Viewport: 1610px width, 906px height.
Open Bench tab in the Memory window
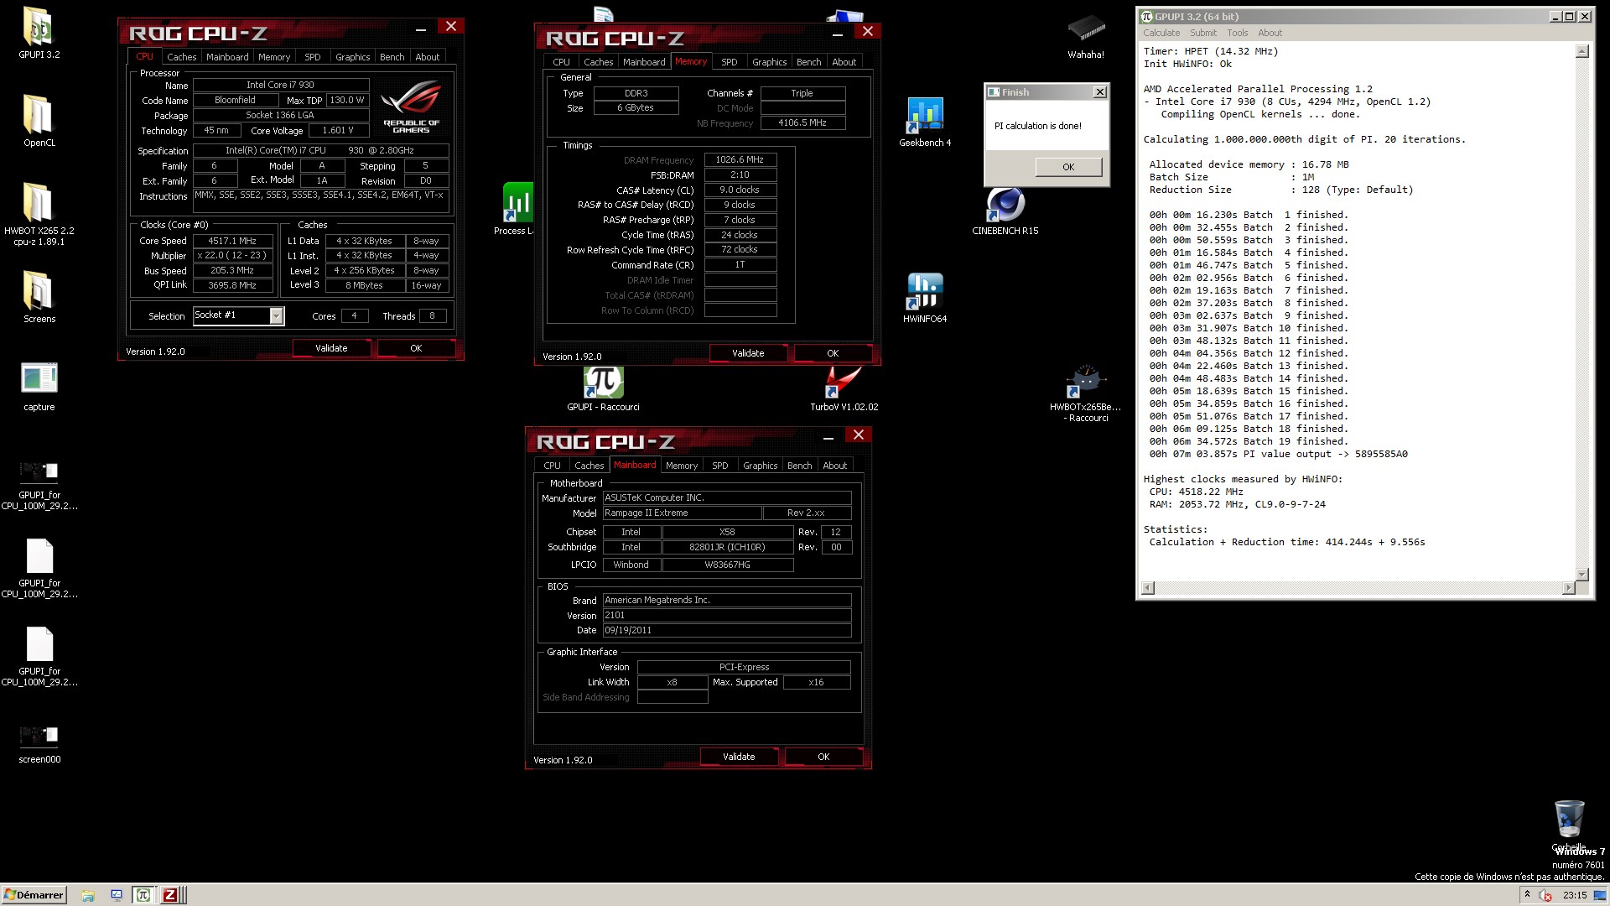(x=809, y=62)
